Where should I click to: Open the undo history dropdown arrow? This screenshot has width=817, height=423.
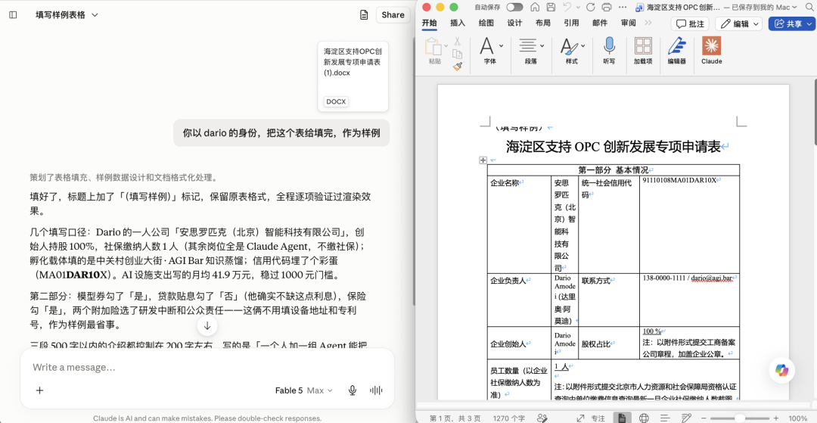click(577, 8)
